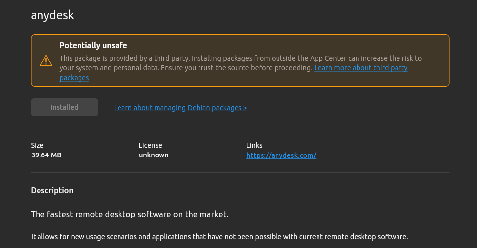Viewport: 477px width, 248px height.
Task: Click the Description section heading
Action: [x=52, y=191]
